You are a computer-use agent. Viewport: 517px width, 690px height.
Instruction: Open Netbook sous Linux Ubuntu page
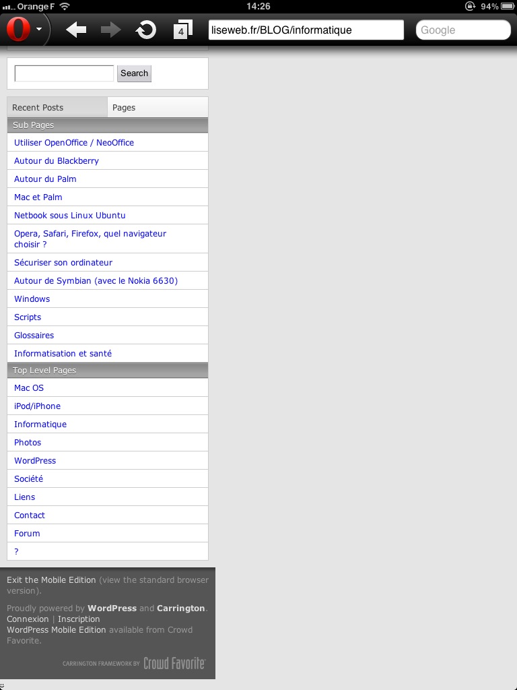point(70,216)
